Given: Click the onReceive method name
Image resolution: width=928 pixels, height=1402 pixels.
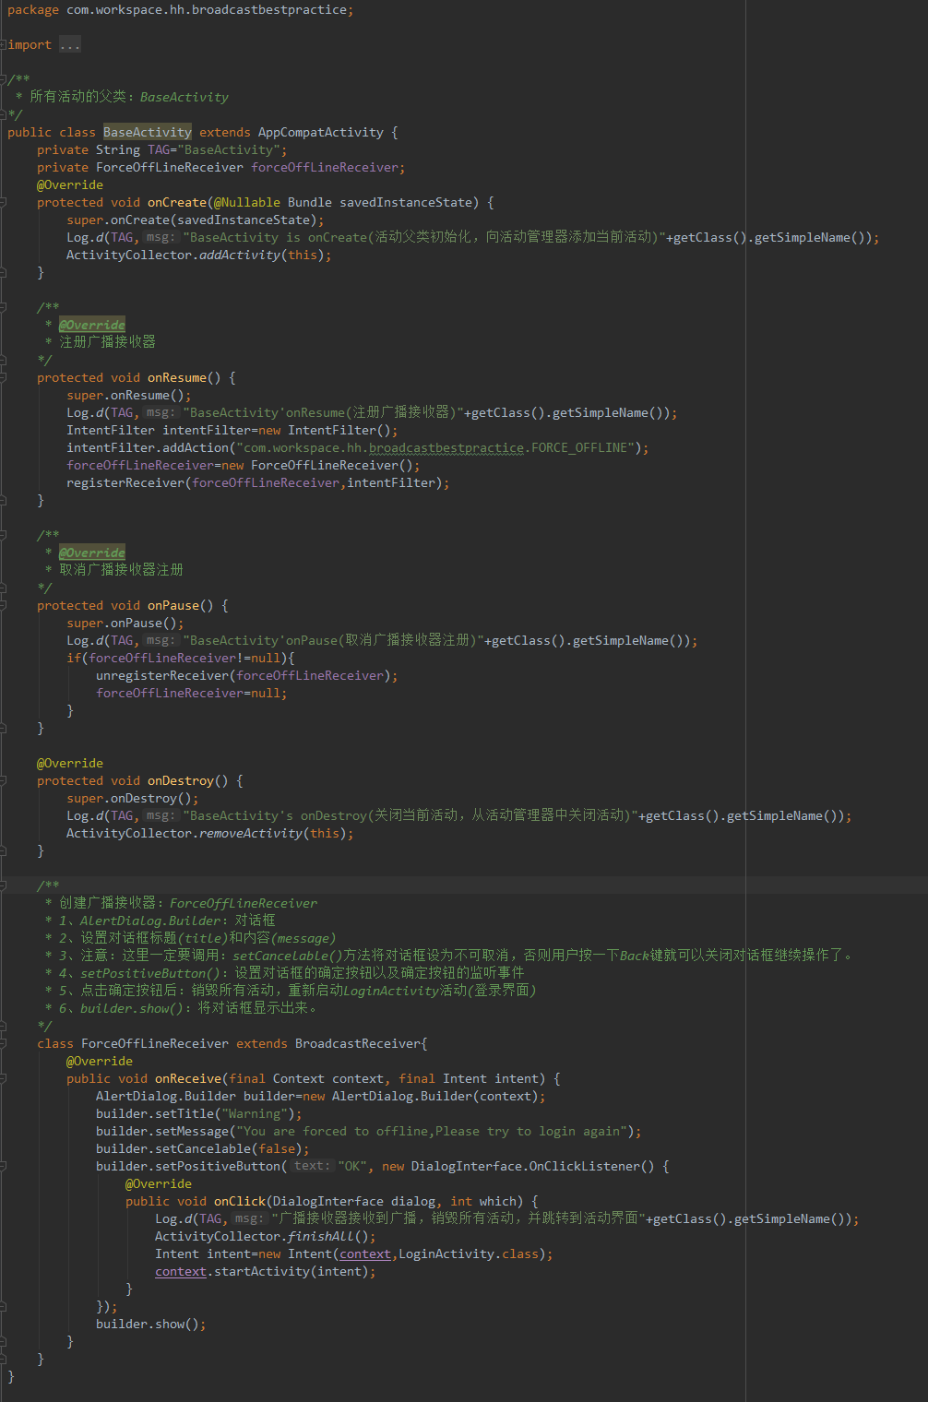Looking at the screenshot, I should [188, 1078].
